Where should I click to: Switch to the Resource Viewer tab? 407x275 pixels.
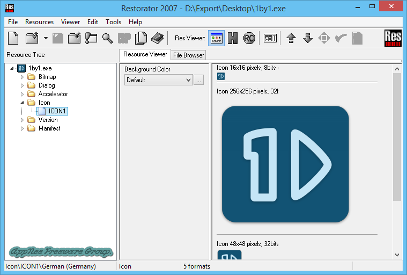click(x=145, y=54)
